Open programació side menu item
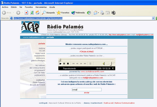 coord(40,70)
